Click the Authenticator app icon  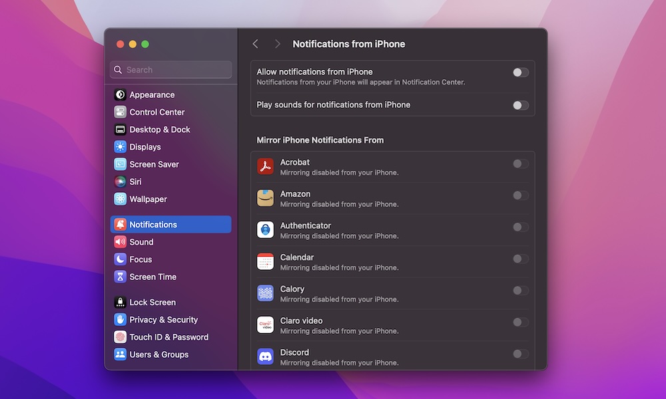(x=265, y=230)
